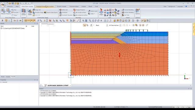The image size is (195, 110).
Task: Click Volume Data Export
Action: [51, 13]
